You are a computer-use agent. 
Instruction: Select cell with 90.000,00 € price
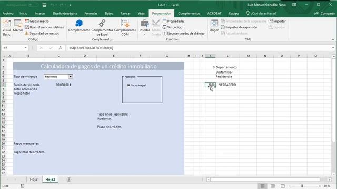click(58, 85)
